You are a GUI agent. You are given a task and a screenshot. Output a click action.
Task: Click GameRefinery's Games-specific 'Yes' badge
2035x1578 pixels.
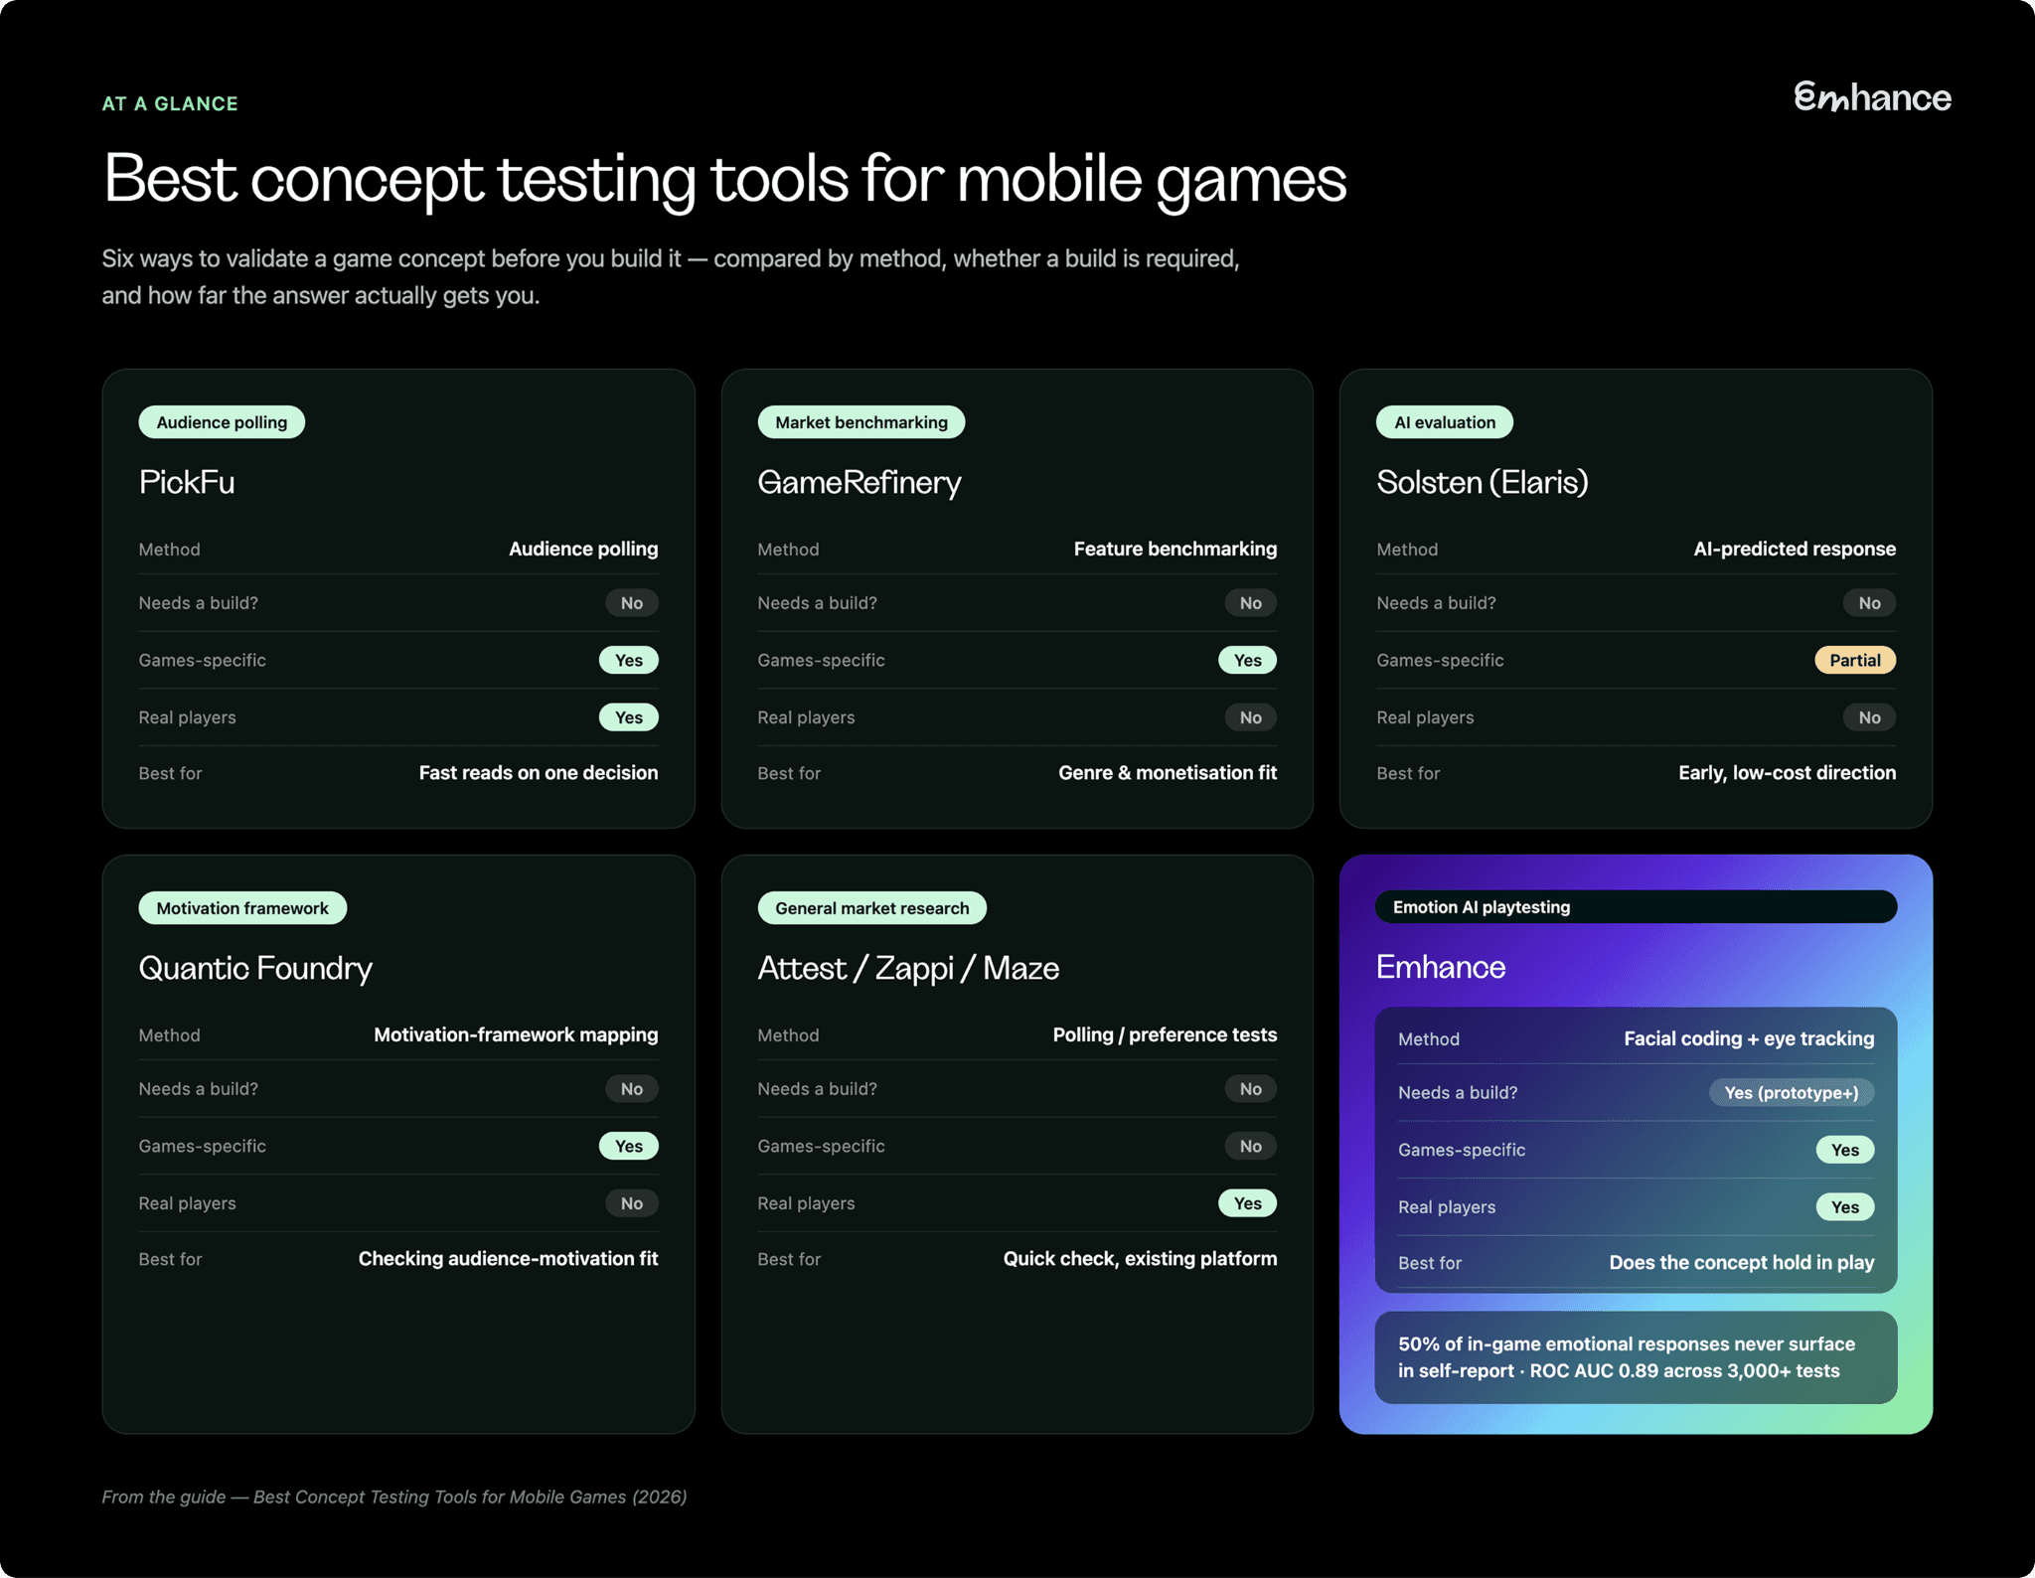[1248, 661]
